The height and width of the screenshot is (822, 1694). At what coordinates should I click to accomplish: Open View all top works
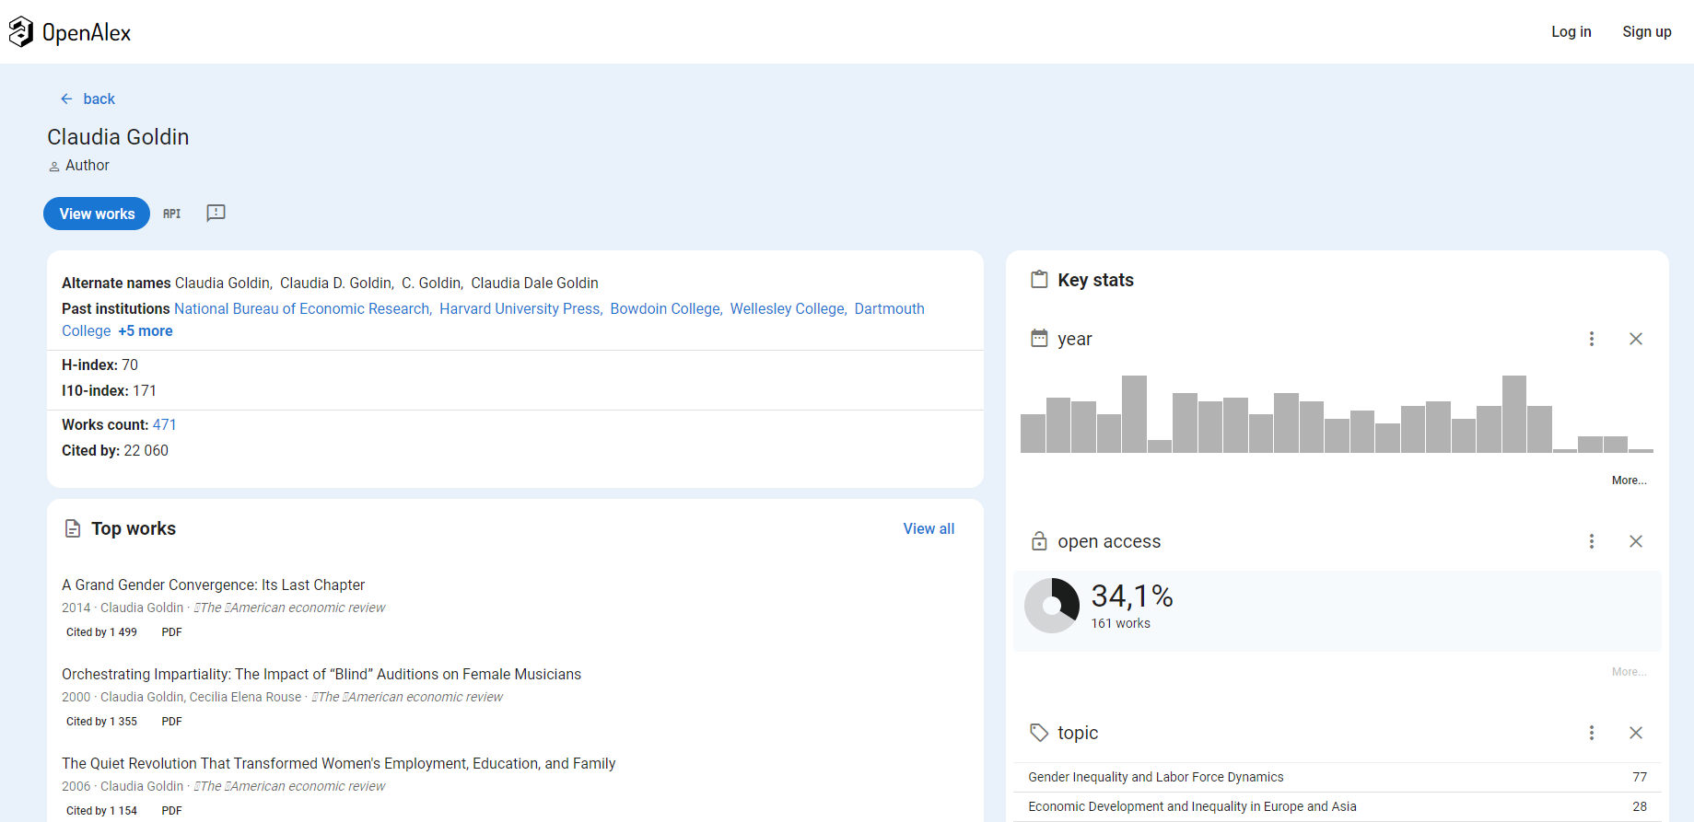pyautogui.click(x=929, y=528)
